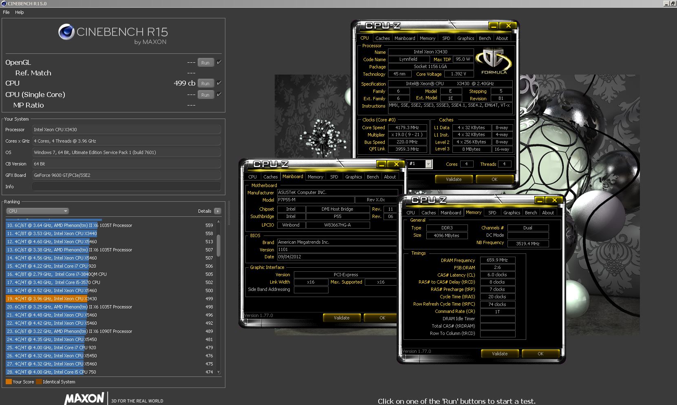Click Validate in the CPU-Z Memory window

click(x=500, y=354)
